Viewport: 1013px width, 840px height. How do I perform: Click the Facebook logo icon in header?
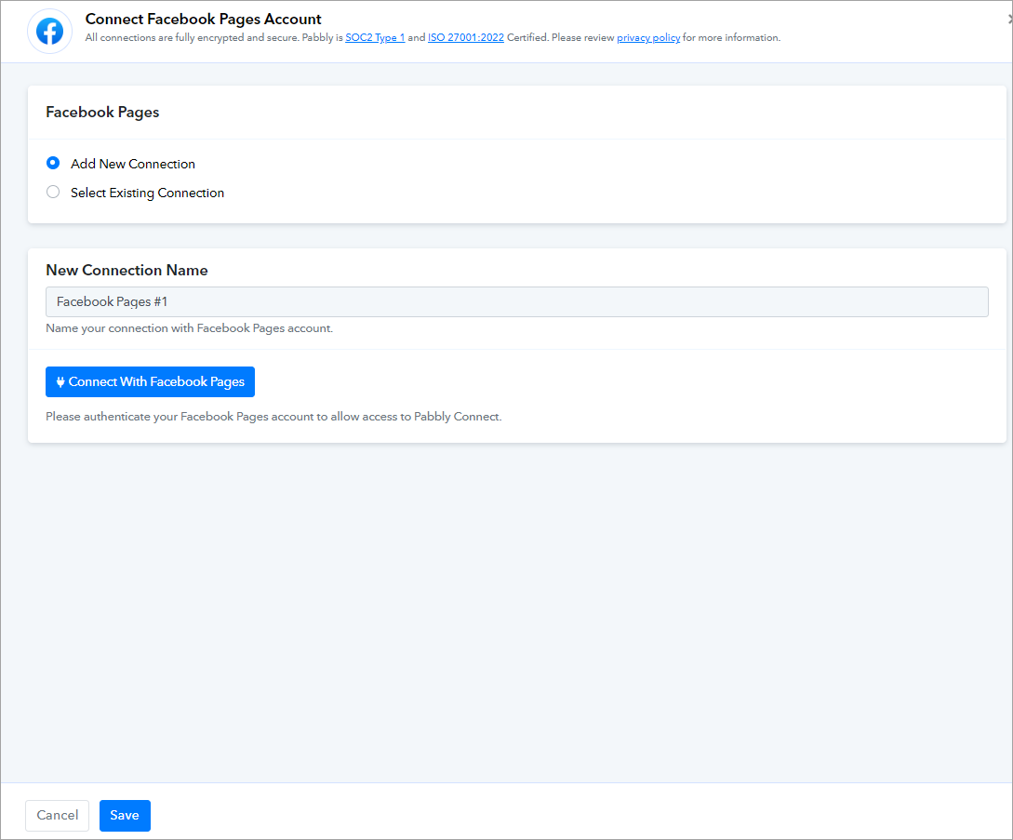tap(49, 31)
